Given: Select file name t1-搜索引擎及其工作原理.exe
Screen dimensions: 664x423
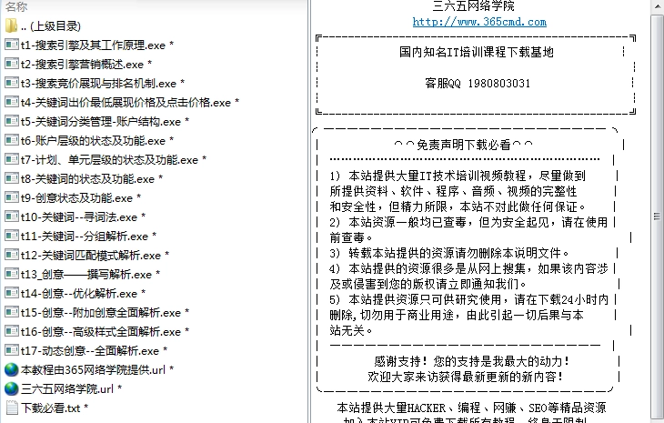Looking at the screenshot, I should click(x=93, y=45).
